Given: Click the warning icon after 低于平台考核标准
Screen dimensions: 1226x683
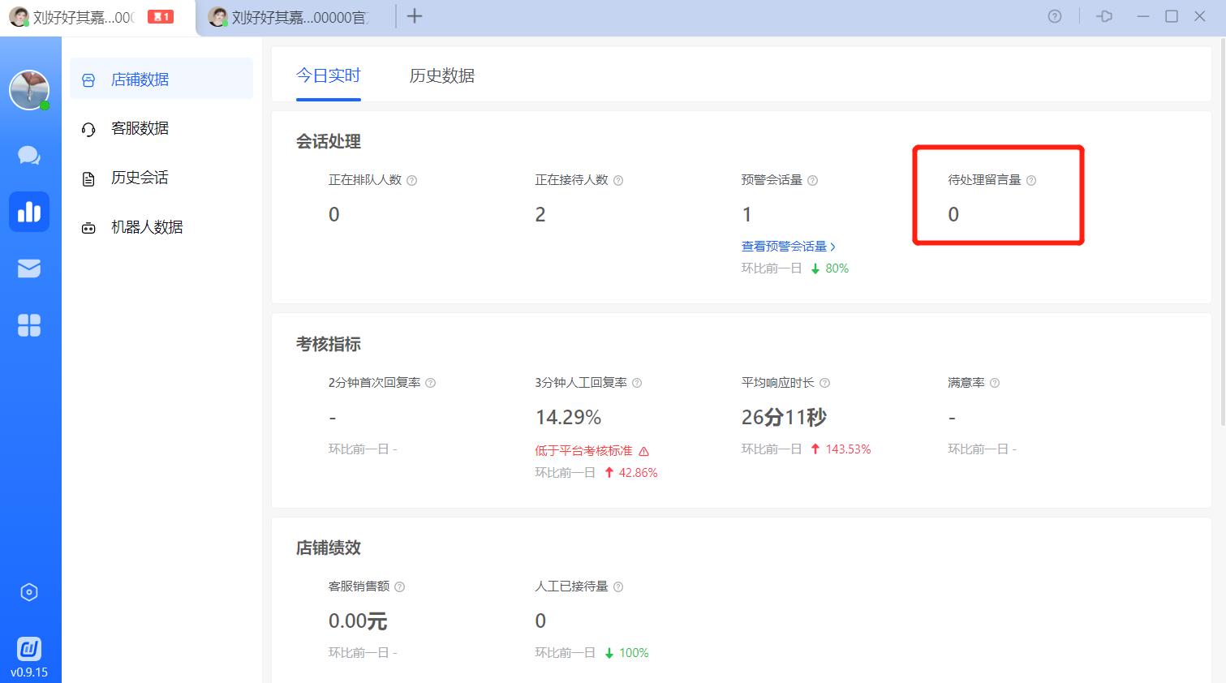Looking at the screenshot, I should point(644,451).
